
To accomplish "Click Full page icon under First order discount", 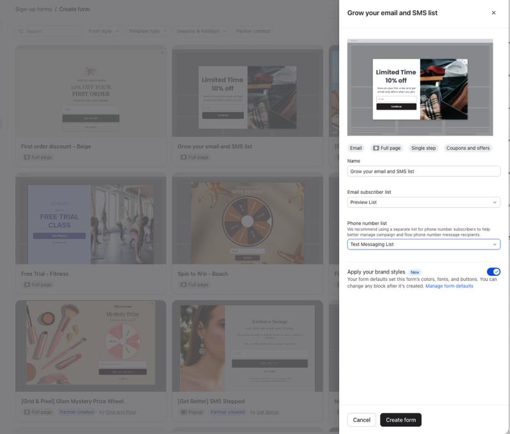I will pos(27,157).
